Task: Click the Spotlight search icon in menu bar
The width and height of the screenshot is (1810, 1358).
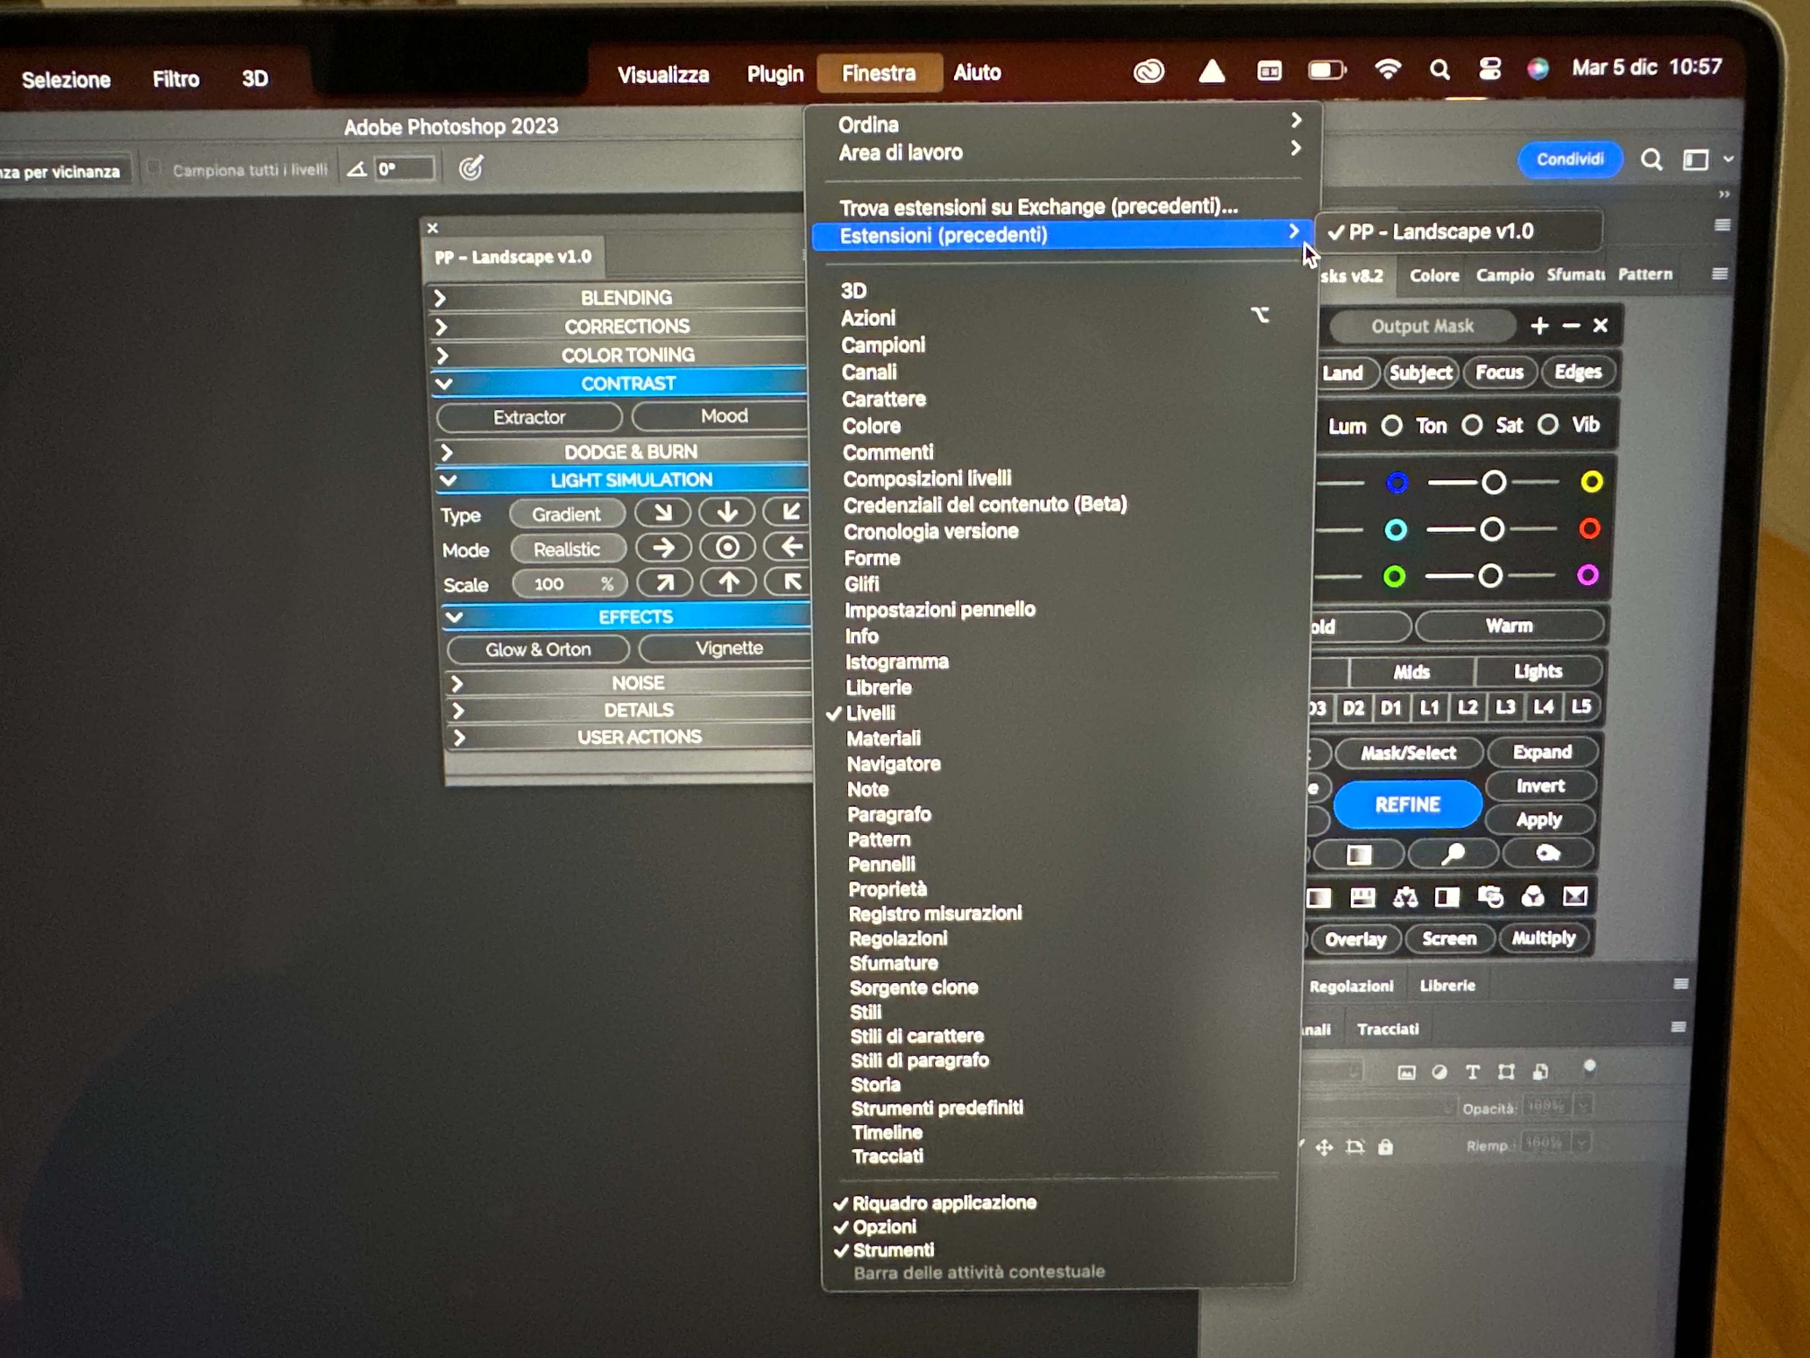Action: pos(1439,71)
